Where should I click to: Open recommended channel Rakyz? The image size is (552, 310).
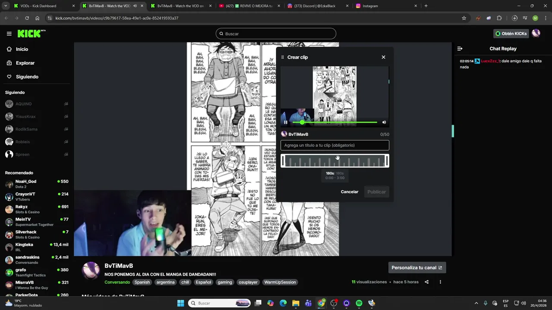(x=36, y=209)
